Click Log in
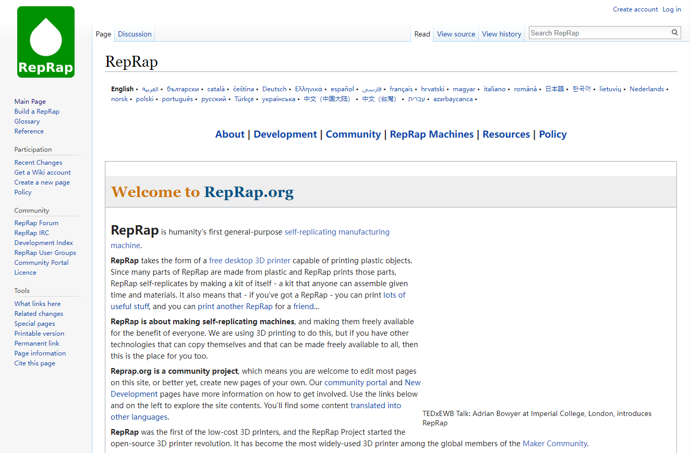 coord(672,9)
